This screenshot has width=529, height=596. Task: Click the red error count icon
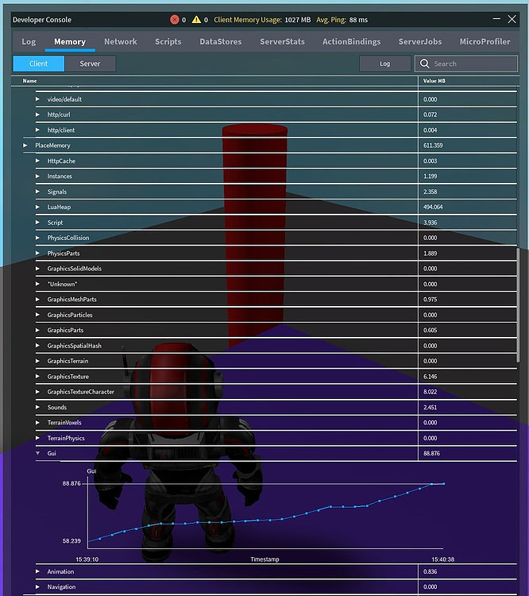tap(175, 20)
